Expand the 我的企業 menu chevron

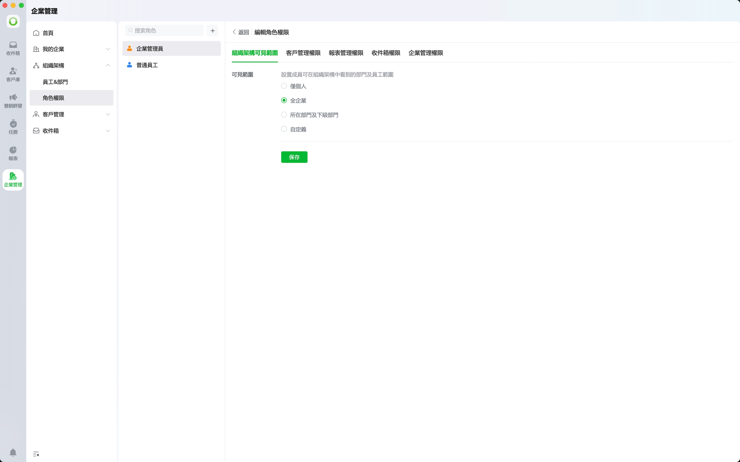click(108, 49)
